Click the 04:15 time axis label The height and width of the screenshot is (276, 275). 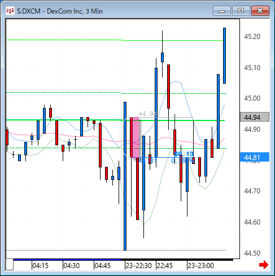click(x=40, y=266)
